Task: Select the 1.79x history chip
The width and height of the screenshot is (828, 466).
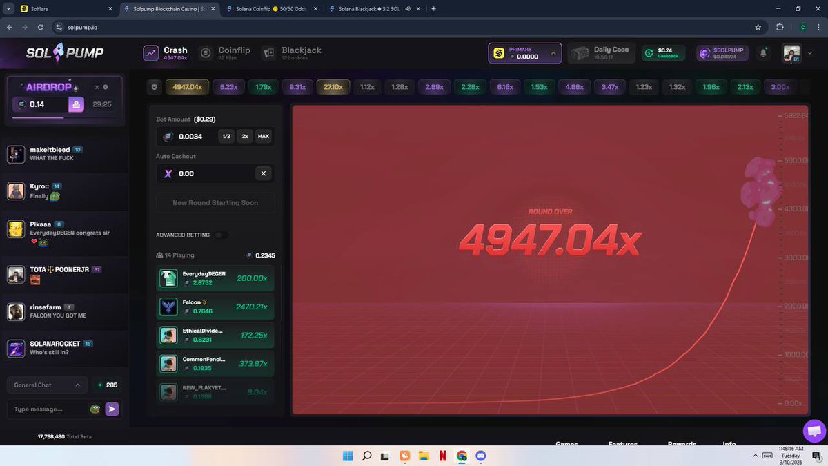Action: 263,87
